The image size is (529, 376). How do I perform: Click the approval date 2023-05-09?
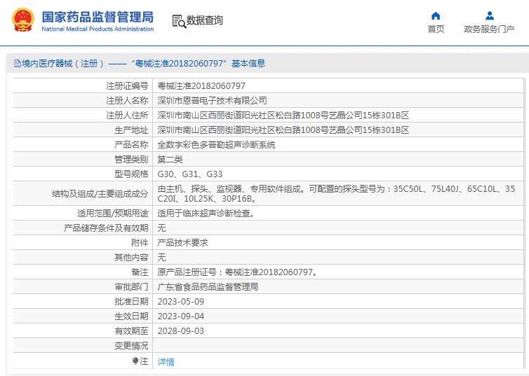[x=181, y=302]
